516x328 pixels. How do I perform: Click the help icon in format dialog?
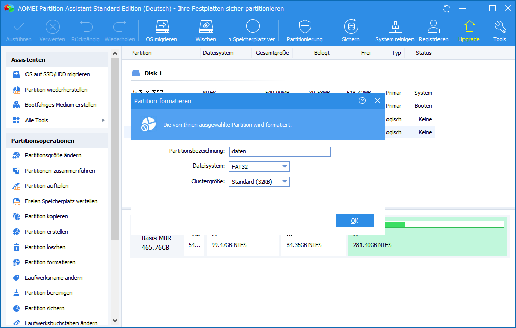(x=362, y=101)
